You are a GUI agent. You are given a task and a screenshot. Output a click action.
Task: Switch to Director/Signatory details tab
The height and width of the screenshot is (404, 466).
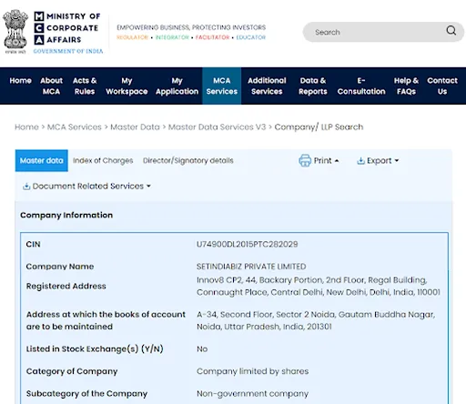pos(188,160)
